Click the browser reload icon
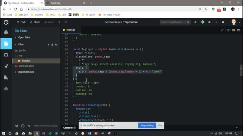 (16, 9)
